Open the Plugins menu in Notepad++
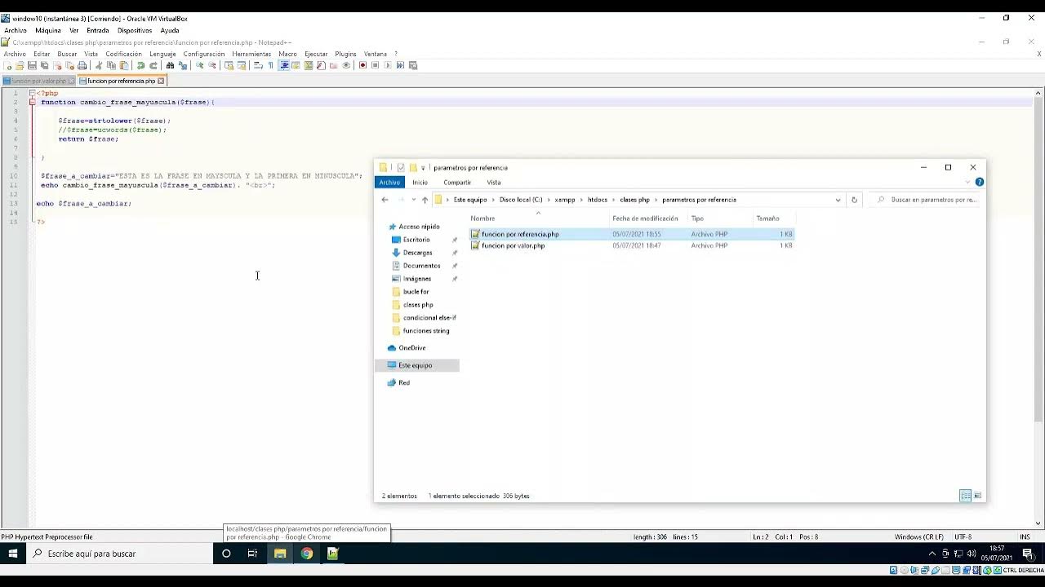1045x587 pixels. (345, 54)
